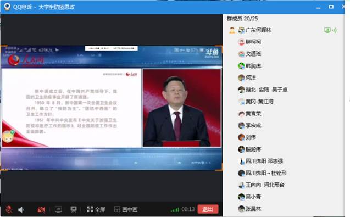This screenshot has width=350, height=217.
Task: Click the screen-sharing indicator beside 广东何辉林
Action: click(x=330, y=30)
